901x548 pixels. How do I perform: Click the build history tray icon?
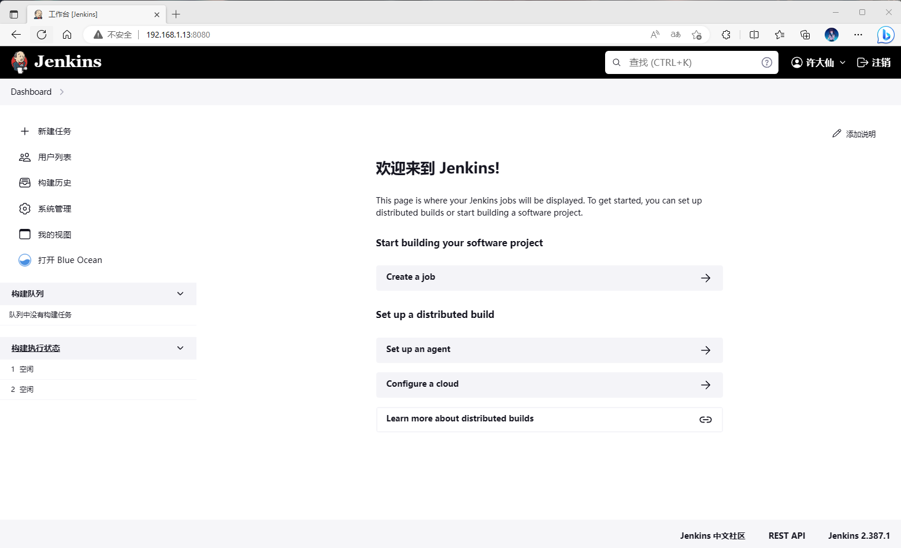[25, 183]
